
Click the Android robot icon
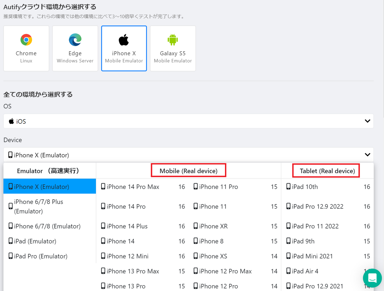point(173,40)
